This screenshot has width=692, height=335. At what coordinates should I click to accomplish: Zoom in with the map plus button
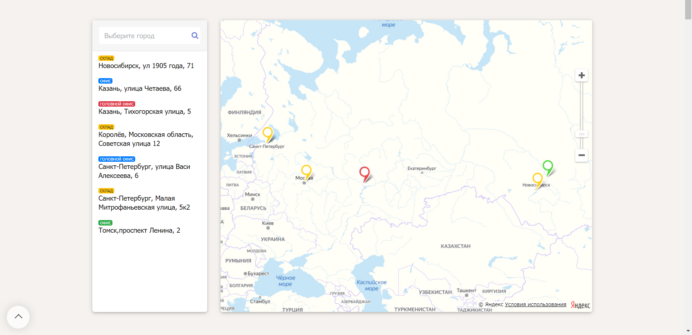click(581, 75)
